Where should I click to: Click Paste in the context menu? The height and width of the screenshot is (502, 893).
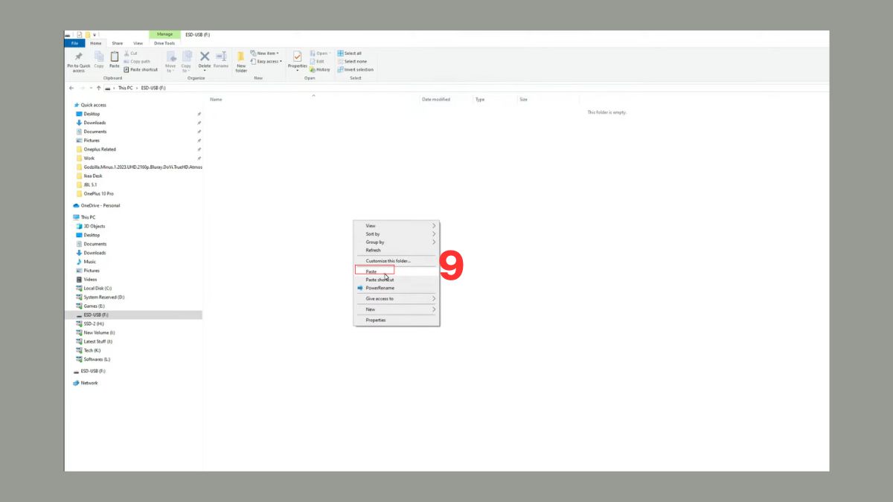click(x=372, y=271)
